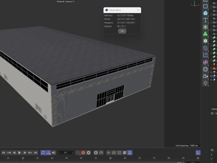Click the motion system icon after keyframe selection
The width and height of the screenshot is (217, 163).
pyautogui.click(x=96, y=153)
